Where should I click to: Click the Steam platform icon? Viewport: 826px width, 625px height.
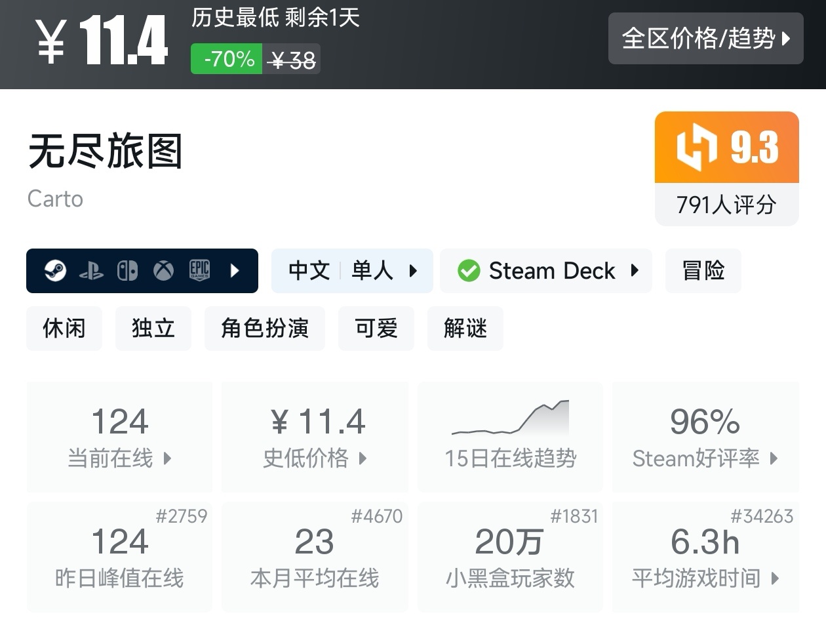pos(55,270)
